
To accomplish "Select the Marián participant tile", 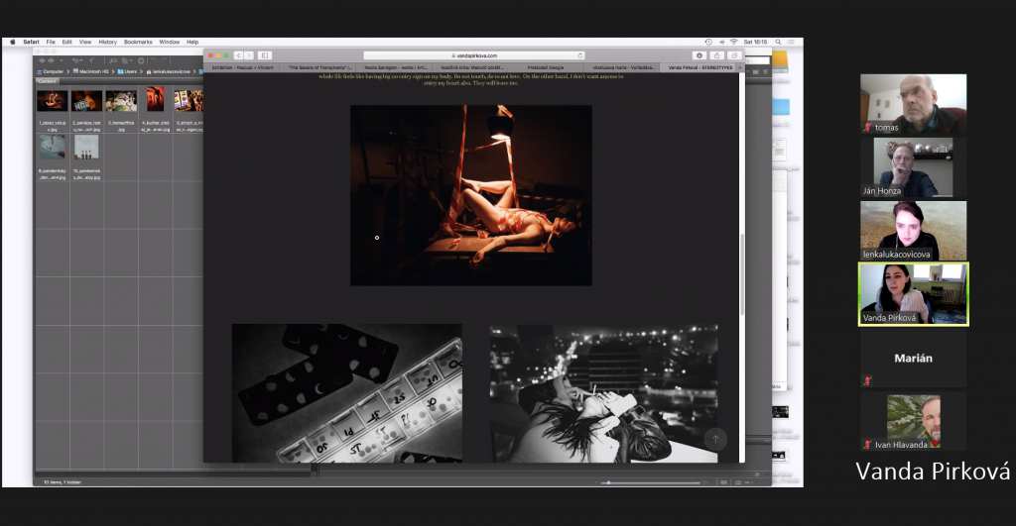I will coord(914,358).
